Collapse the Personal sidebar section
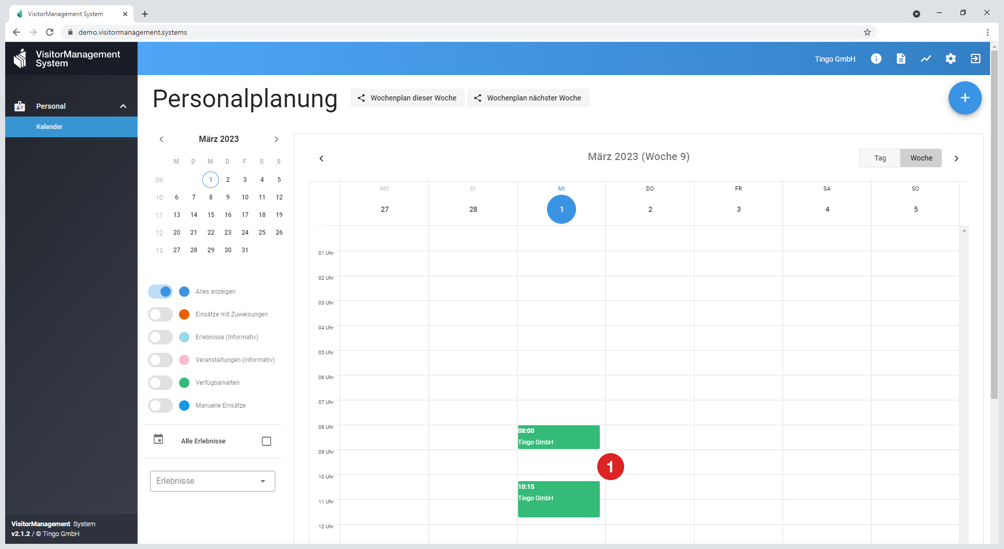Image resolution: width=1004 pixels, height=549 pixels. [x=123, y=106]
